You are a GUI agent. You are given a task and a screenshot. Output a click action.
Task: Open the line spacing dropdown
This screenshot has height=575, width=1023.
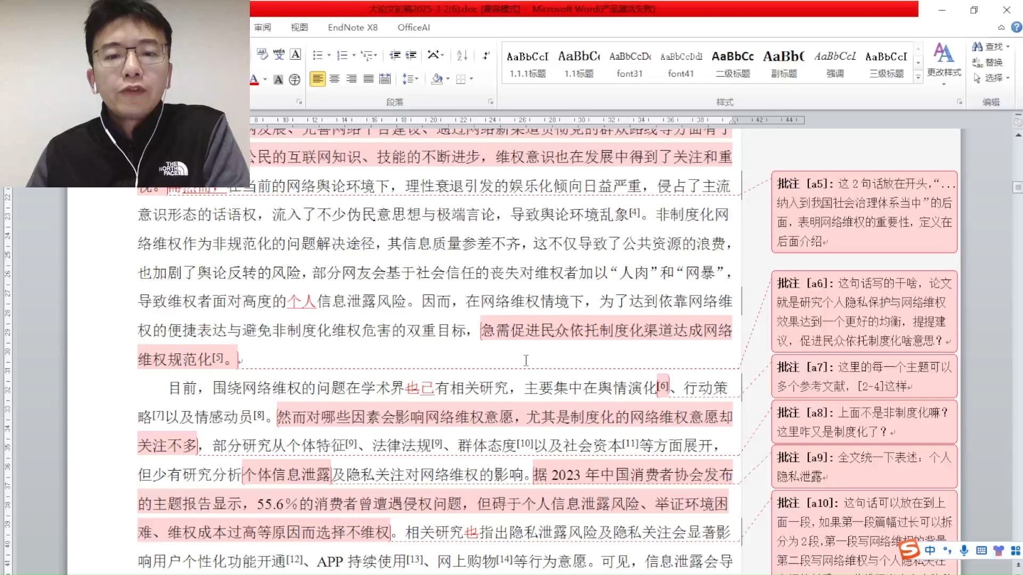tap(411, 79)
